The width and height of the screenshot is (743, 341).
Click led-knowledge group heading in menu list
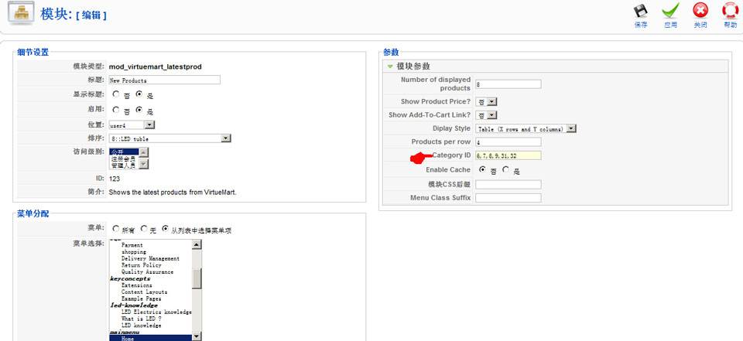(134, 305)
